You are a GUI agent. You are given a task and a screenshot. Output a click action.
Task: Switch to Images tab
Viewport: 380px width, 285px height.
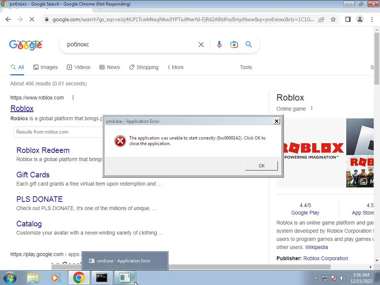(45, 67)
